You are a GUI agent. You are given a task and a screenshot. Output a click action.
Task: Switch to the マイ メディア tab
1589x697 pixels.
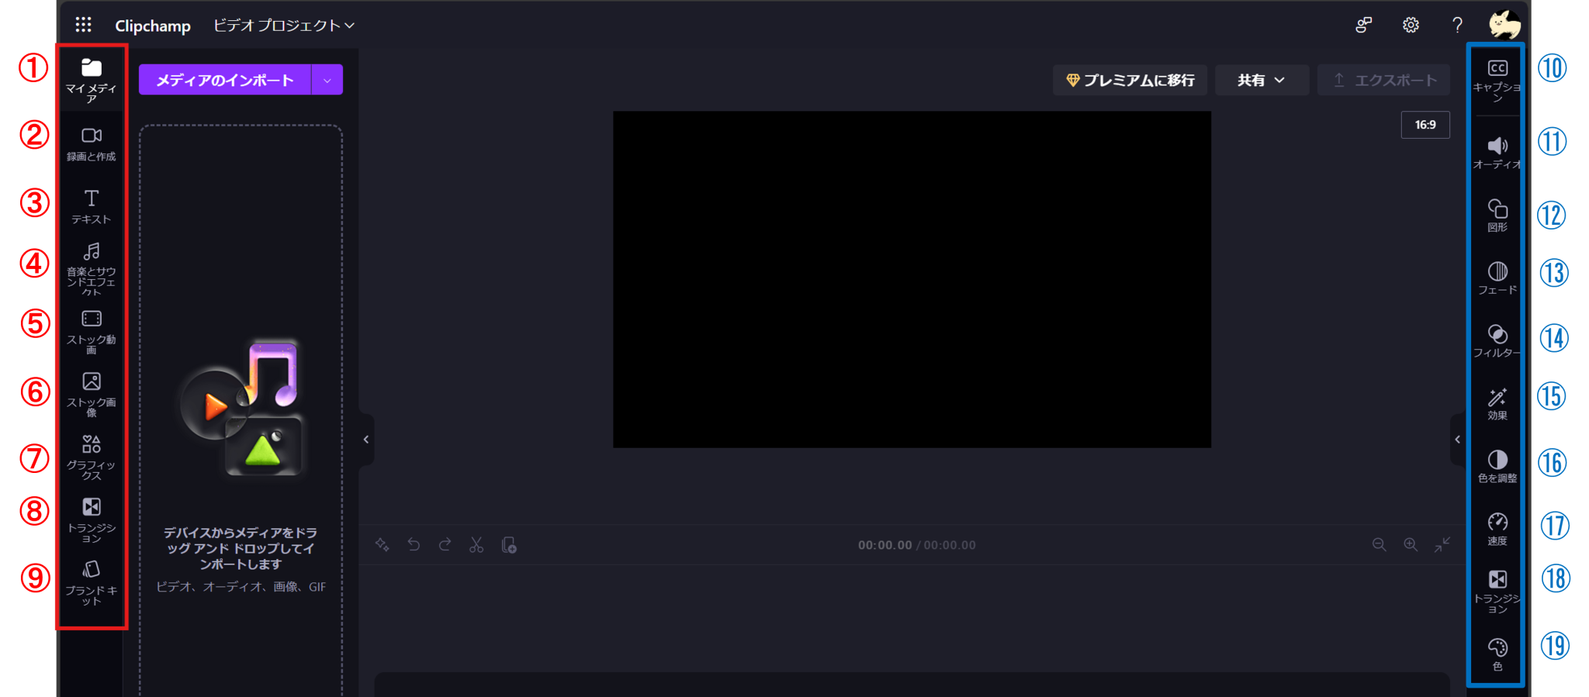(91, 79)
